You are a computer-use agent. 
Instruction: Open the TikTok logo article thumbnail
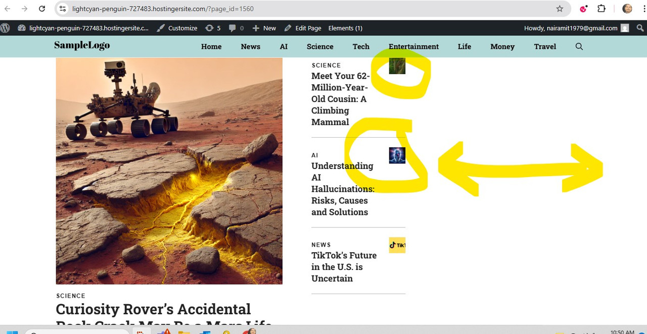(397, 245)
